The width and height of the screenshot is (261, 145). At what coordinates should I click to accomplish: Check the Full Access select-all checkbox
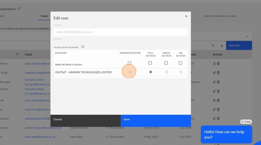click(150, 63)
